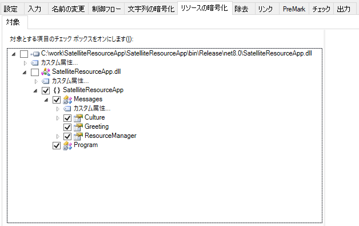The height and width of the screenshot is (226, 359).
Task: Select カスタム属性... text under the root path
Action: [59, 62]
